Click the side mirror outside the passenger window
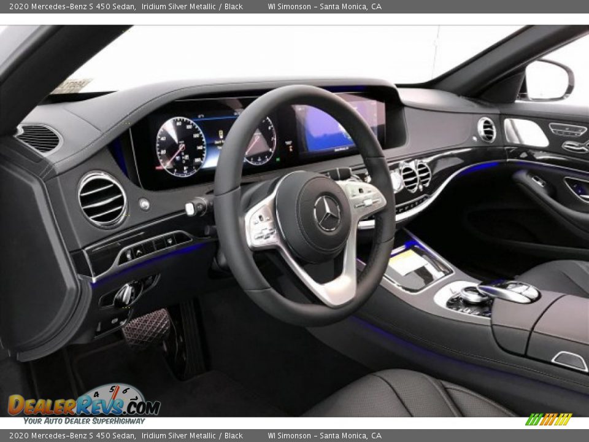589x442 pixels. pyautogui.click(x=549, y=80)
